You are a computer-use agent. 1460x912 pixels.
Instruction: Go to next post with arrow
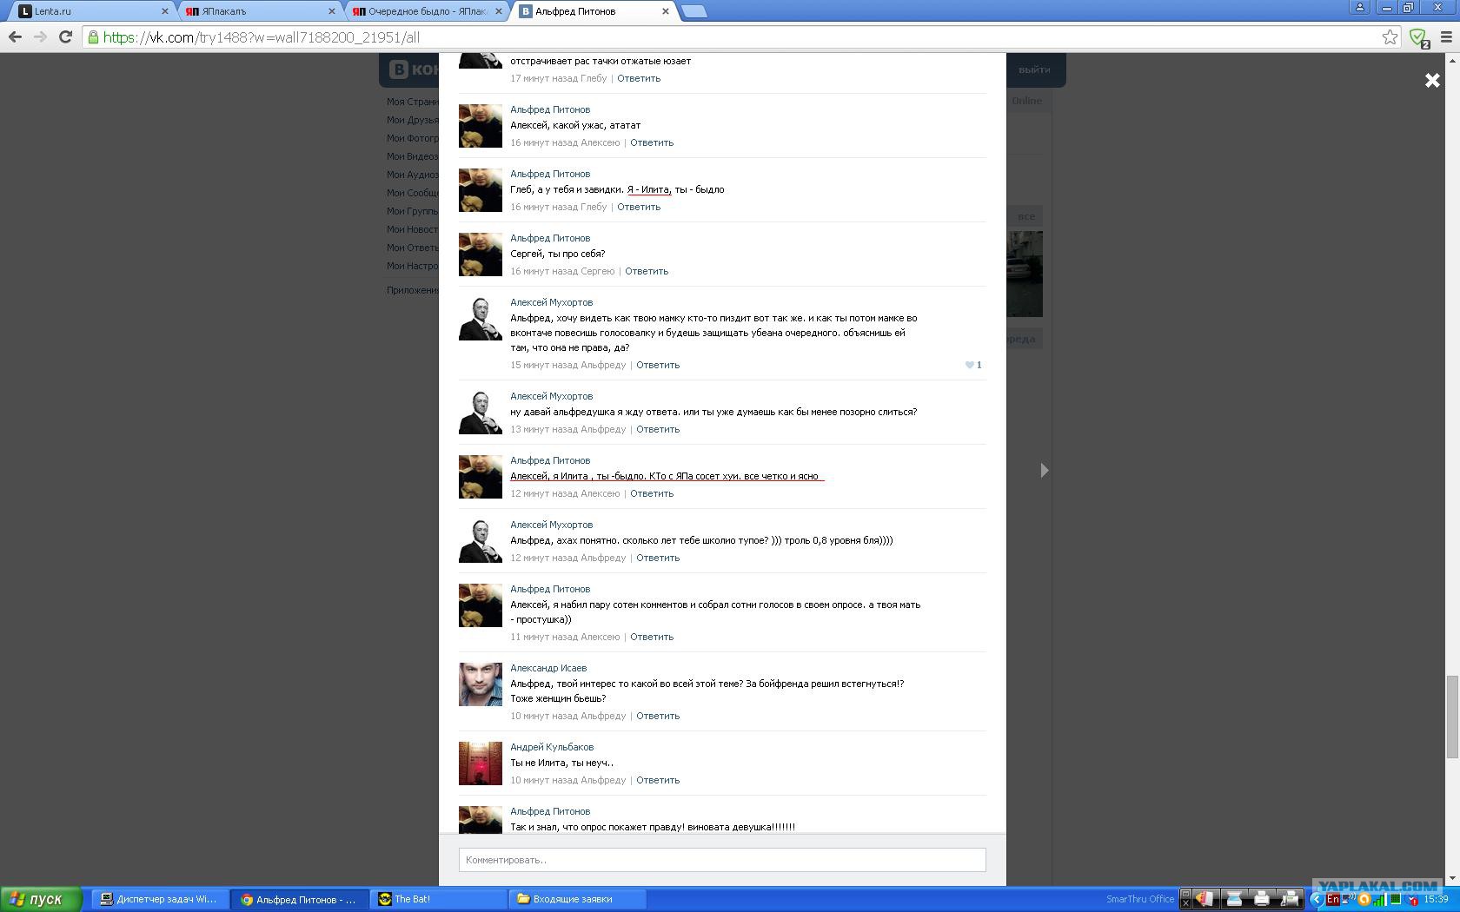pos(1045,470)
